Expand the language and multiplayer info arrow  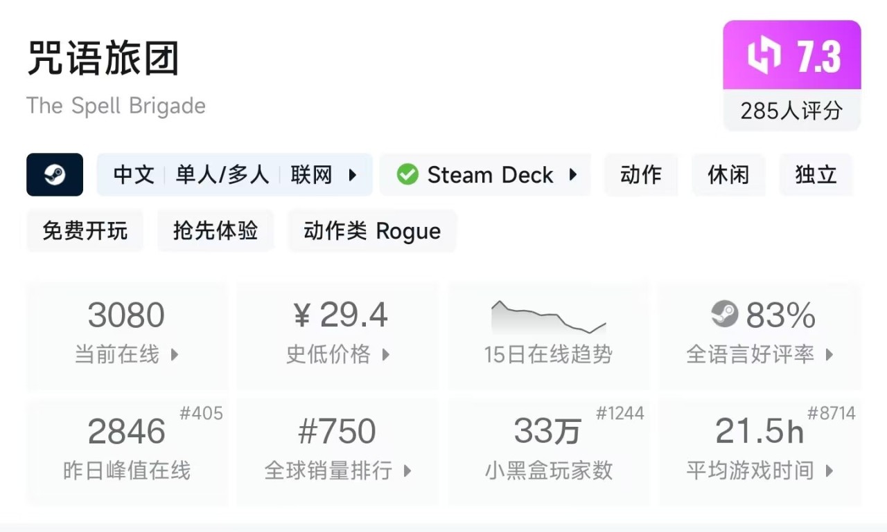tap(353, 175)
